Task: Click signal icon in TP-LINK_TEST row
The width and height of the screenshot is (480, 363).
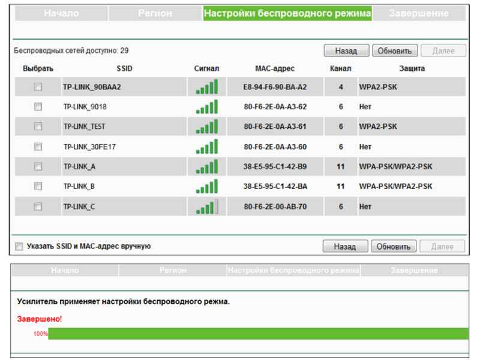Action: pyautogui.click(x=207, y=127)
